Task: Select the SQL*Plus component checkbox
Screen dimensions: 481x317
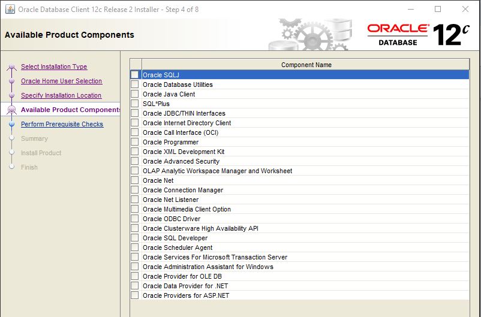Action: click(135, 104)
